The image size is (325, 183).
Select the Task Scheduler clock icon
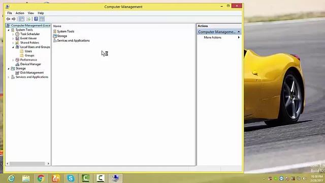17,34
